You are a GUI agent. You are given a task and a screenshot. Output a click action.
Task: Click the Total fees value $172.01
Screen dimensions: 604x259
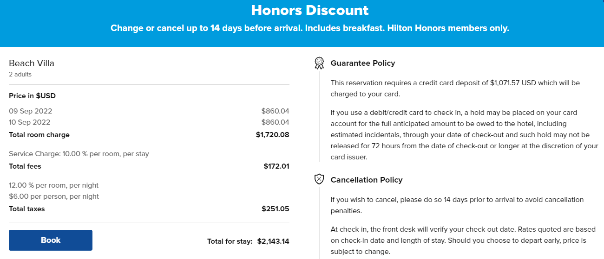pyautogui.click(x=276, y=166)
